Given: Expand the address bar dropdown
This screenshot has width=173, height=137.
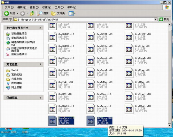Looking at the screenshot, I should pyautogui.click(x=156, y=19).
